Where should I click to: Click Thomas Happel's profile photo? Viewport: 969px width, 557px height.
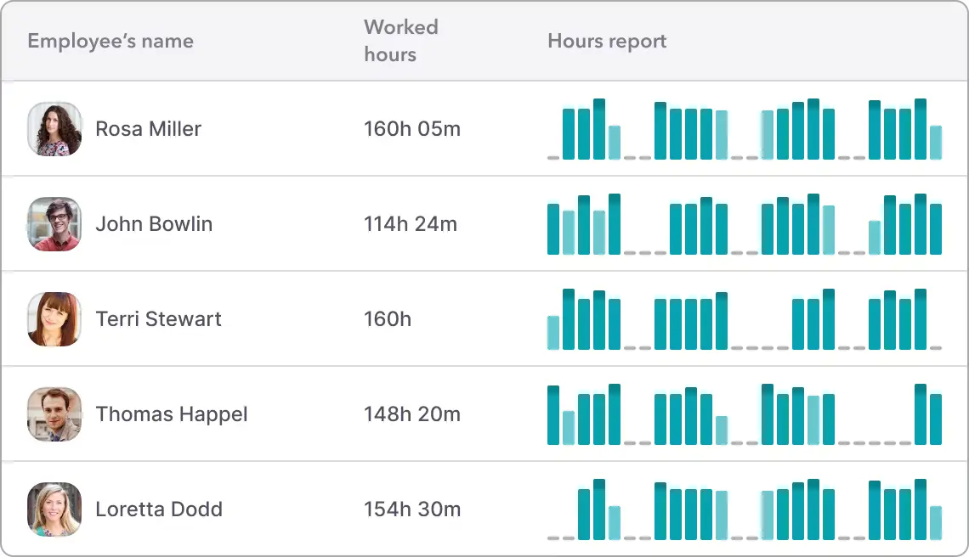pos(54,414)
